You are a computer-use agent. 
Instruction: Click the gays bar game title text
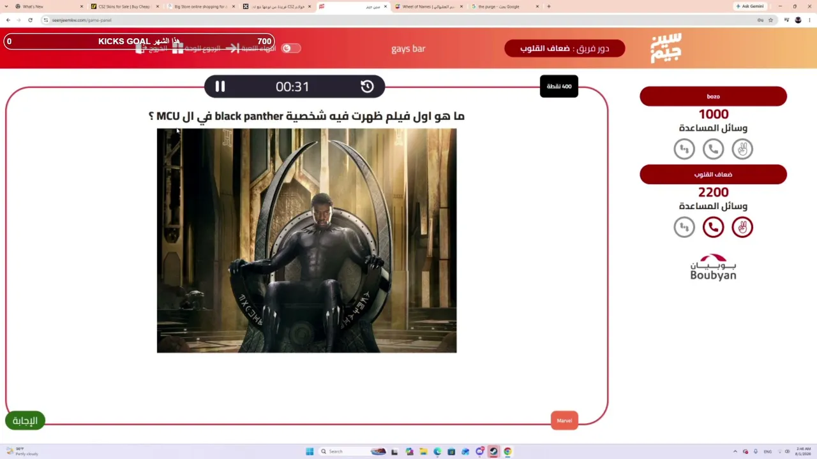click(408, 48)
